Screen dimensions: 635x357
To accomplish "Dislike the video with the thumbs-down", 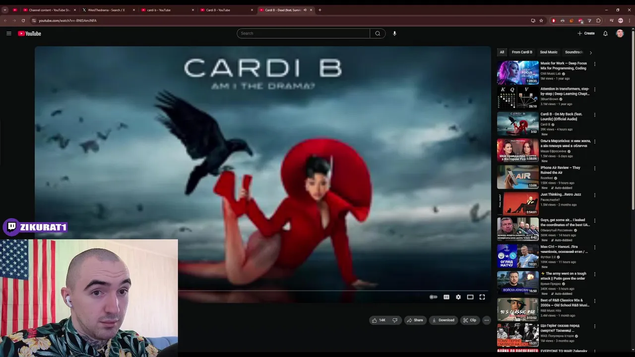I will click(395, 320).
